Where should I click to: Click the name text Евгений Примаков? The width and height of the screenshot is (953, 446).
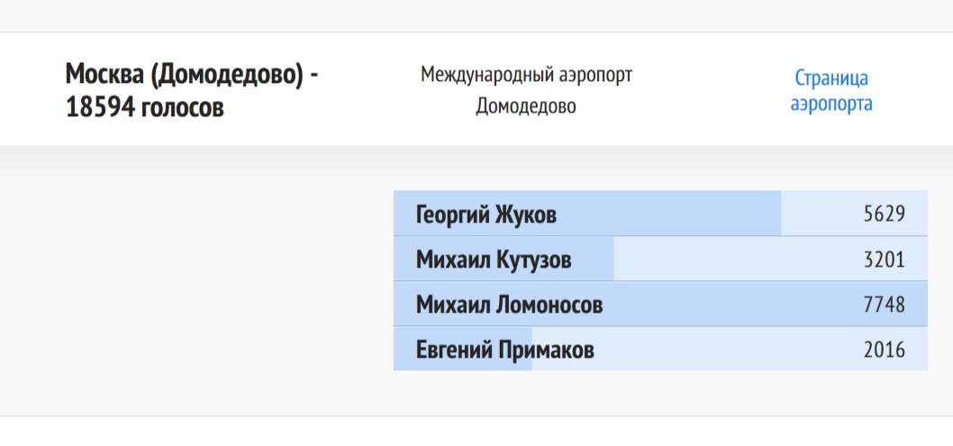tap(505, 350)
